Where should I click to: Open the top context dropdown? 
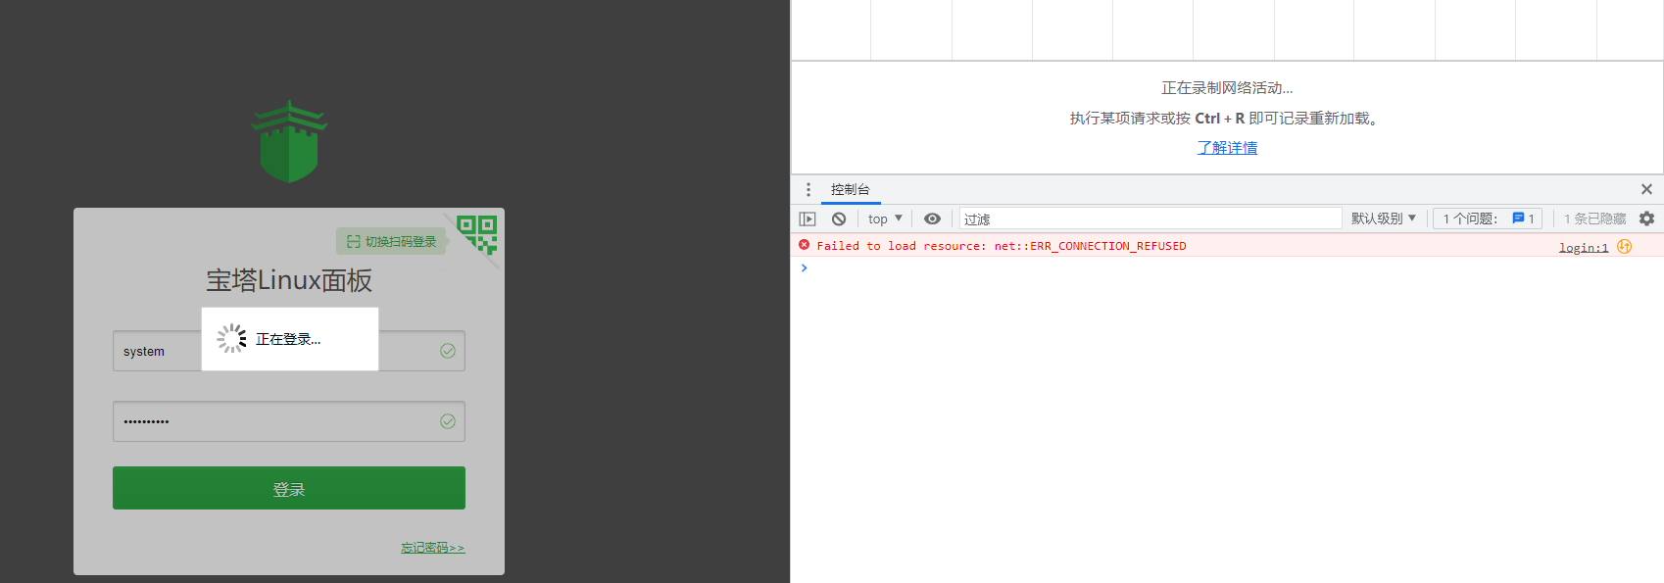(885, 219)
